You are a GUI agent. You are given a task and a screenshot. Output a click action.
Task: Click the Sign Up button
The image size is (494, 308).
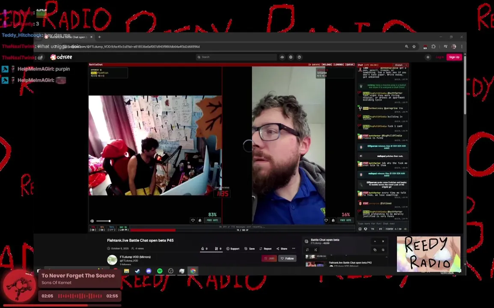click(x=454, y=57)
